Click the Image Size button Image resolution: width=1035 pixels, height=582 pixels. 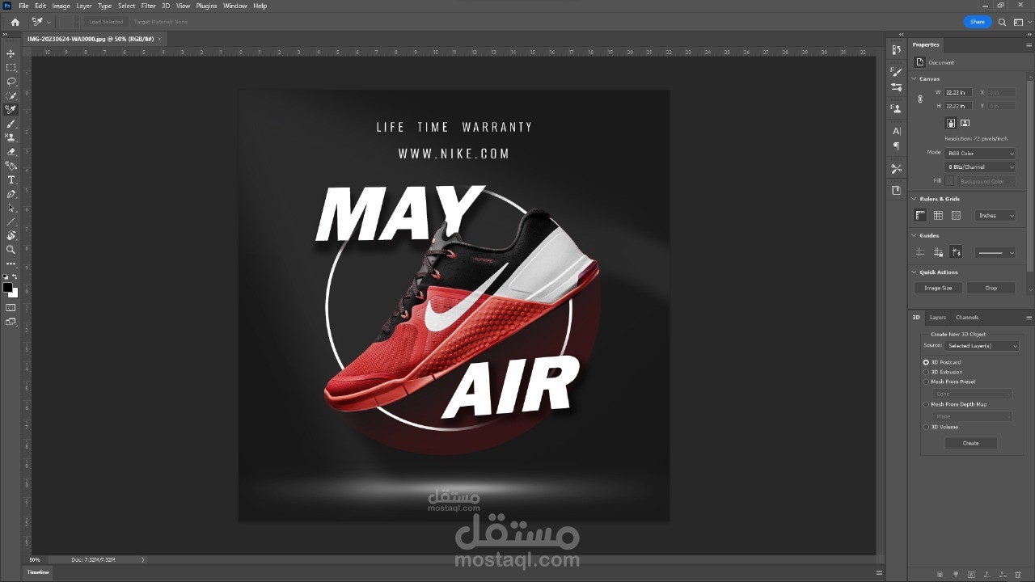click(938, 288)
